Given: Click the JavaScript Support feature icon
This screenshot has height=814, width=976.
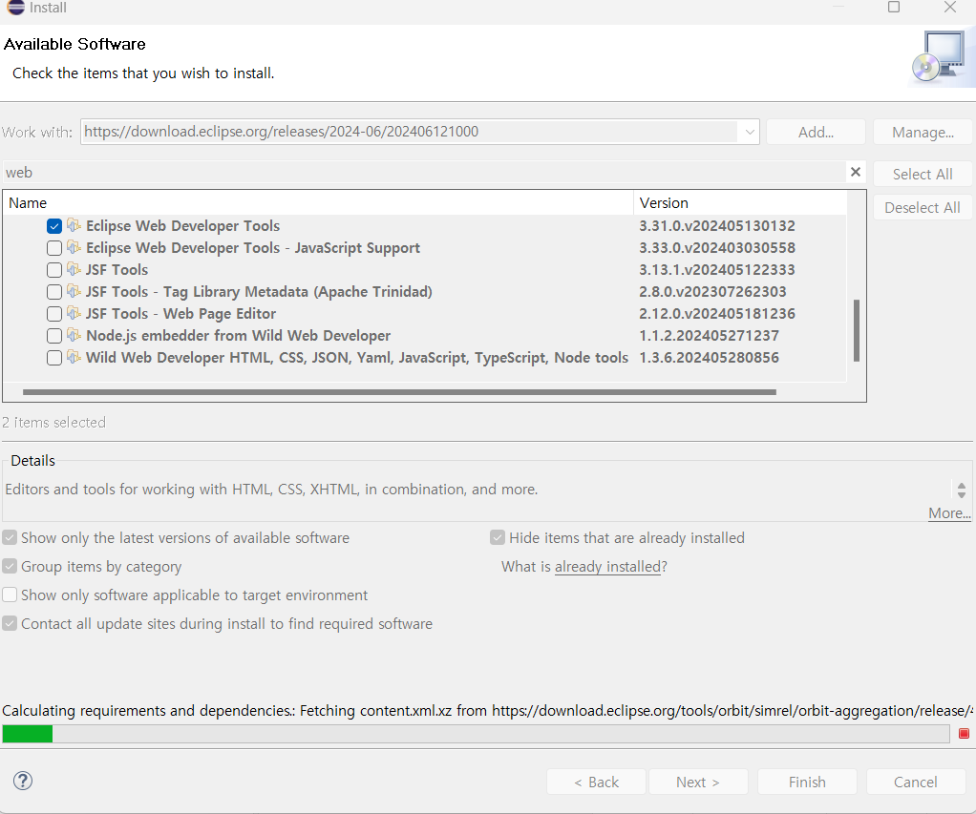Looking at the screenshot, I should tap(74, 247).
